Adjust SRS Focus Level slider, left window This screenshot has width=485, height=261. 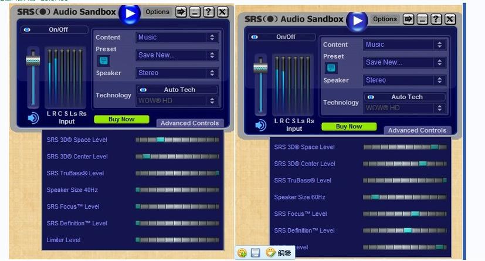pos(177,206)
